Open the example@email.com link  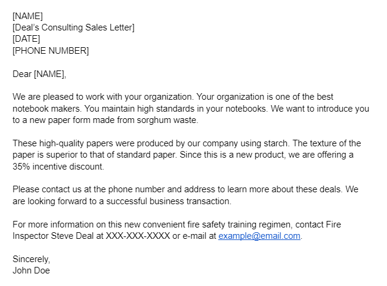(259, 236)
